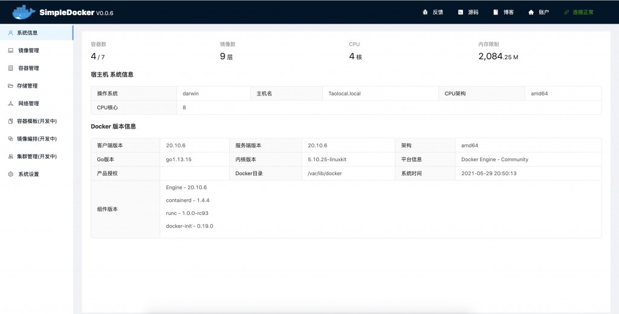619x314 pixels.
Task: Click the bug icon beside 反馈
Action: [425, 12]
